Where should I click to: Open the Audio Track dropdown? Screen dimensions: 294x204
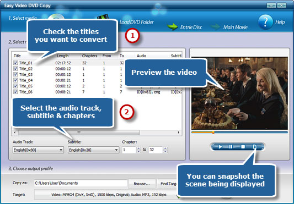coord(38,150)
